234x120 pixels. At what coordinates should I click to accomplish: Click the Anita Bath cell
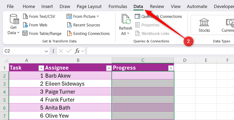point(78,108)
